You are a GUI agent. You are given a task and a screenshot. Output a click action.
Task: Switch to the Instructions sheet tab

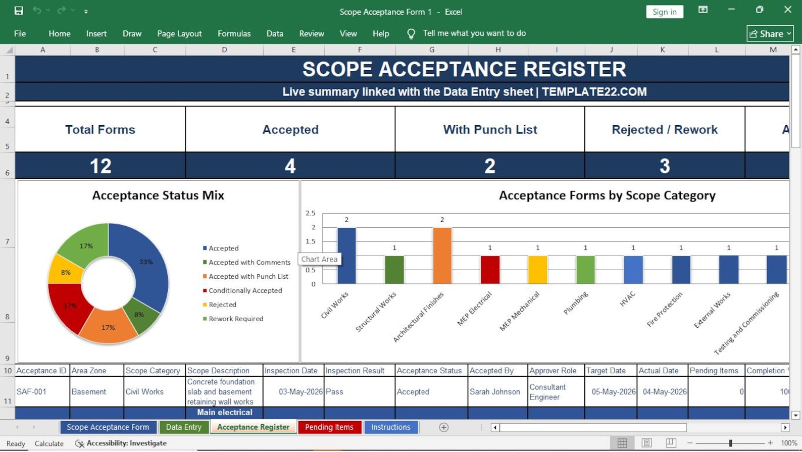[391, 427]
